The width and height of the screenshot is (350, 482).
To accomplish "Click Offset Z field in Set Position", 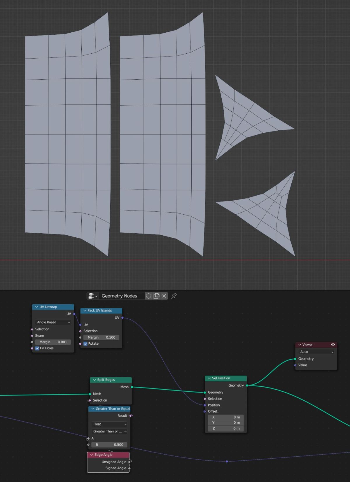I will click(226, 429).
